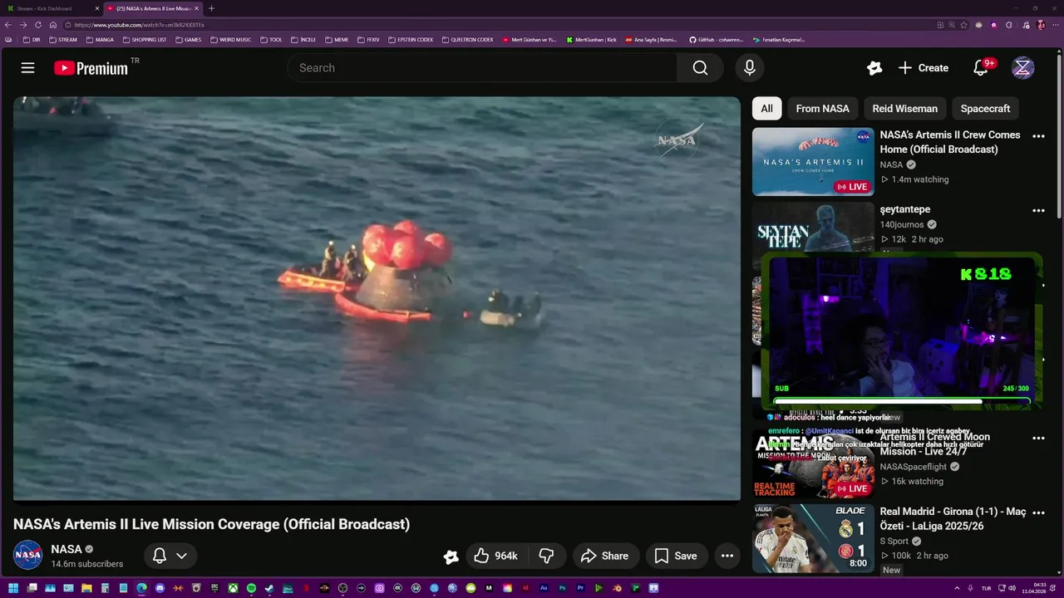
Task: Open options for Real Madrid - Girona video
Action: point(1038,513)
